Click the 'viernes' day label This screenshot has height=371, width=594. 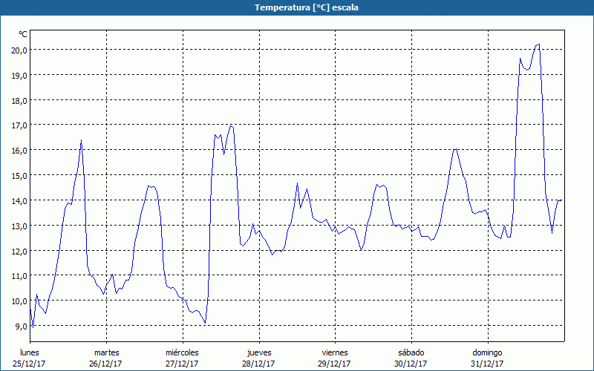tap(334, 352)
